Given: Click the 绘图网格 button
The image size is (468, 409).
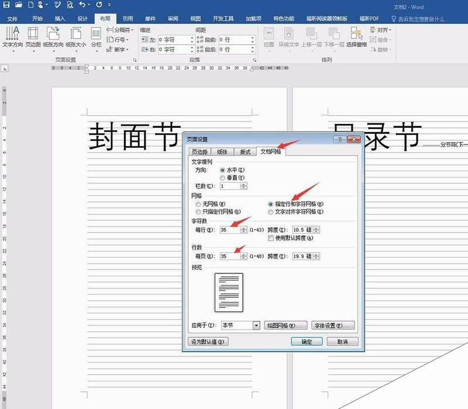Looking at the screenshot, I should pyautogui.click(x=285, y=325).
